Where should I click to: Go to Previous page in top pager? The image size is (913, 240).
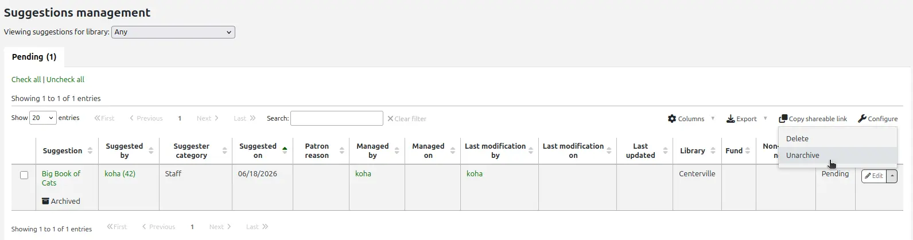coord(146,118)
